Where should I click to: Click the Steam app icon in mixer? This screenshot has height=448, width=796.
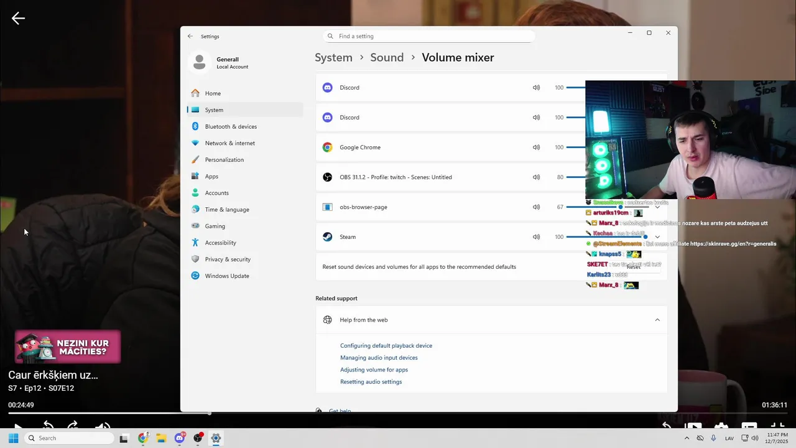coord(327,237)
